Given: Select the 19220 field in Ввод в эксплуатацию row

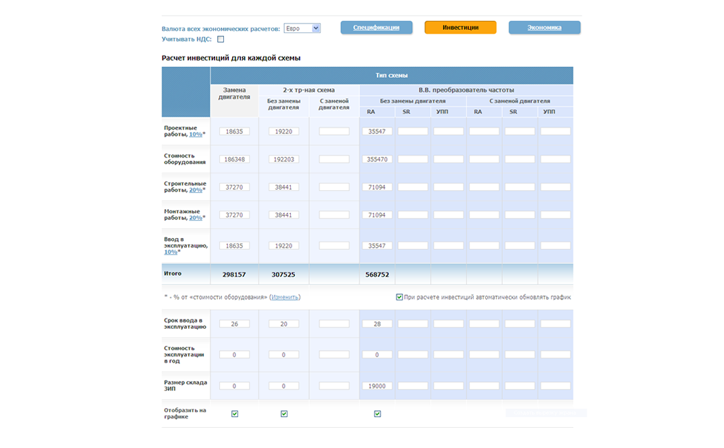Looking at the screenshot, I should (x=284, y=246).
